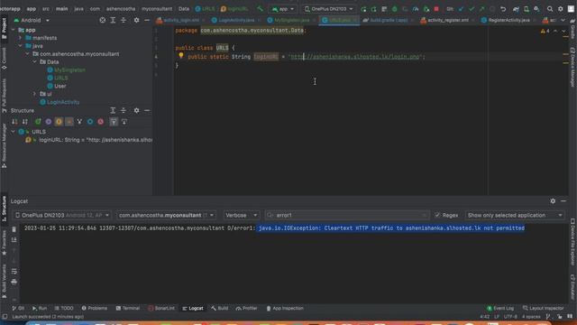Toggle soft-wrap icon in Logcat sidebar
This screenshot has width=577, height=325.
[14, 271]
